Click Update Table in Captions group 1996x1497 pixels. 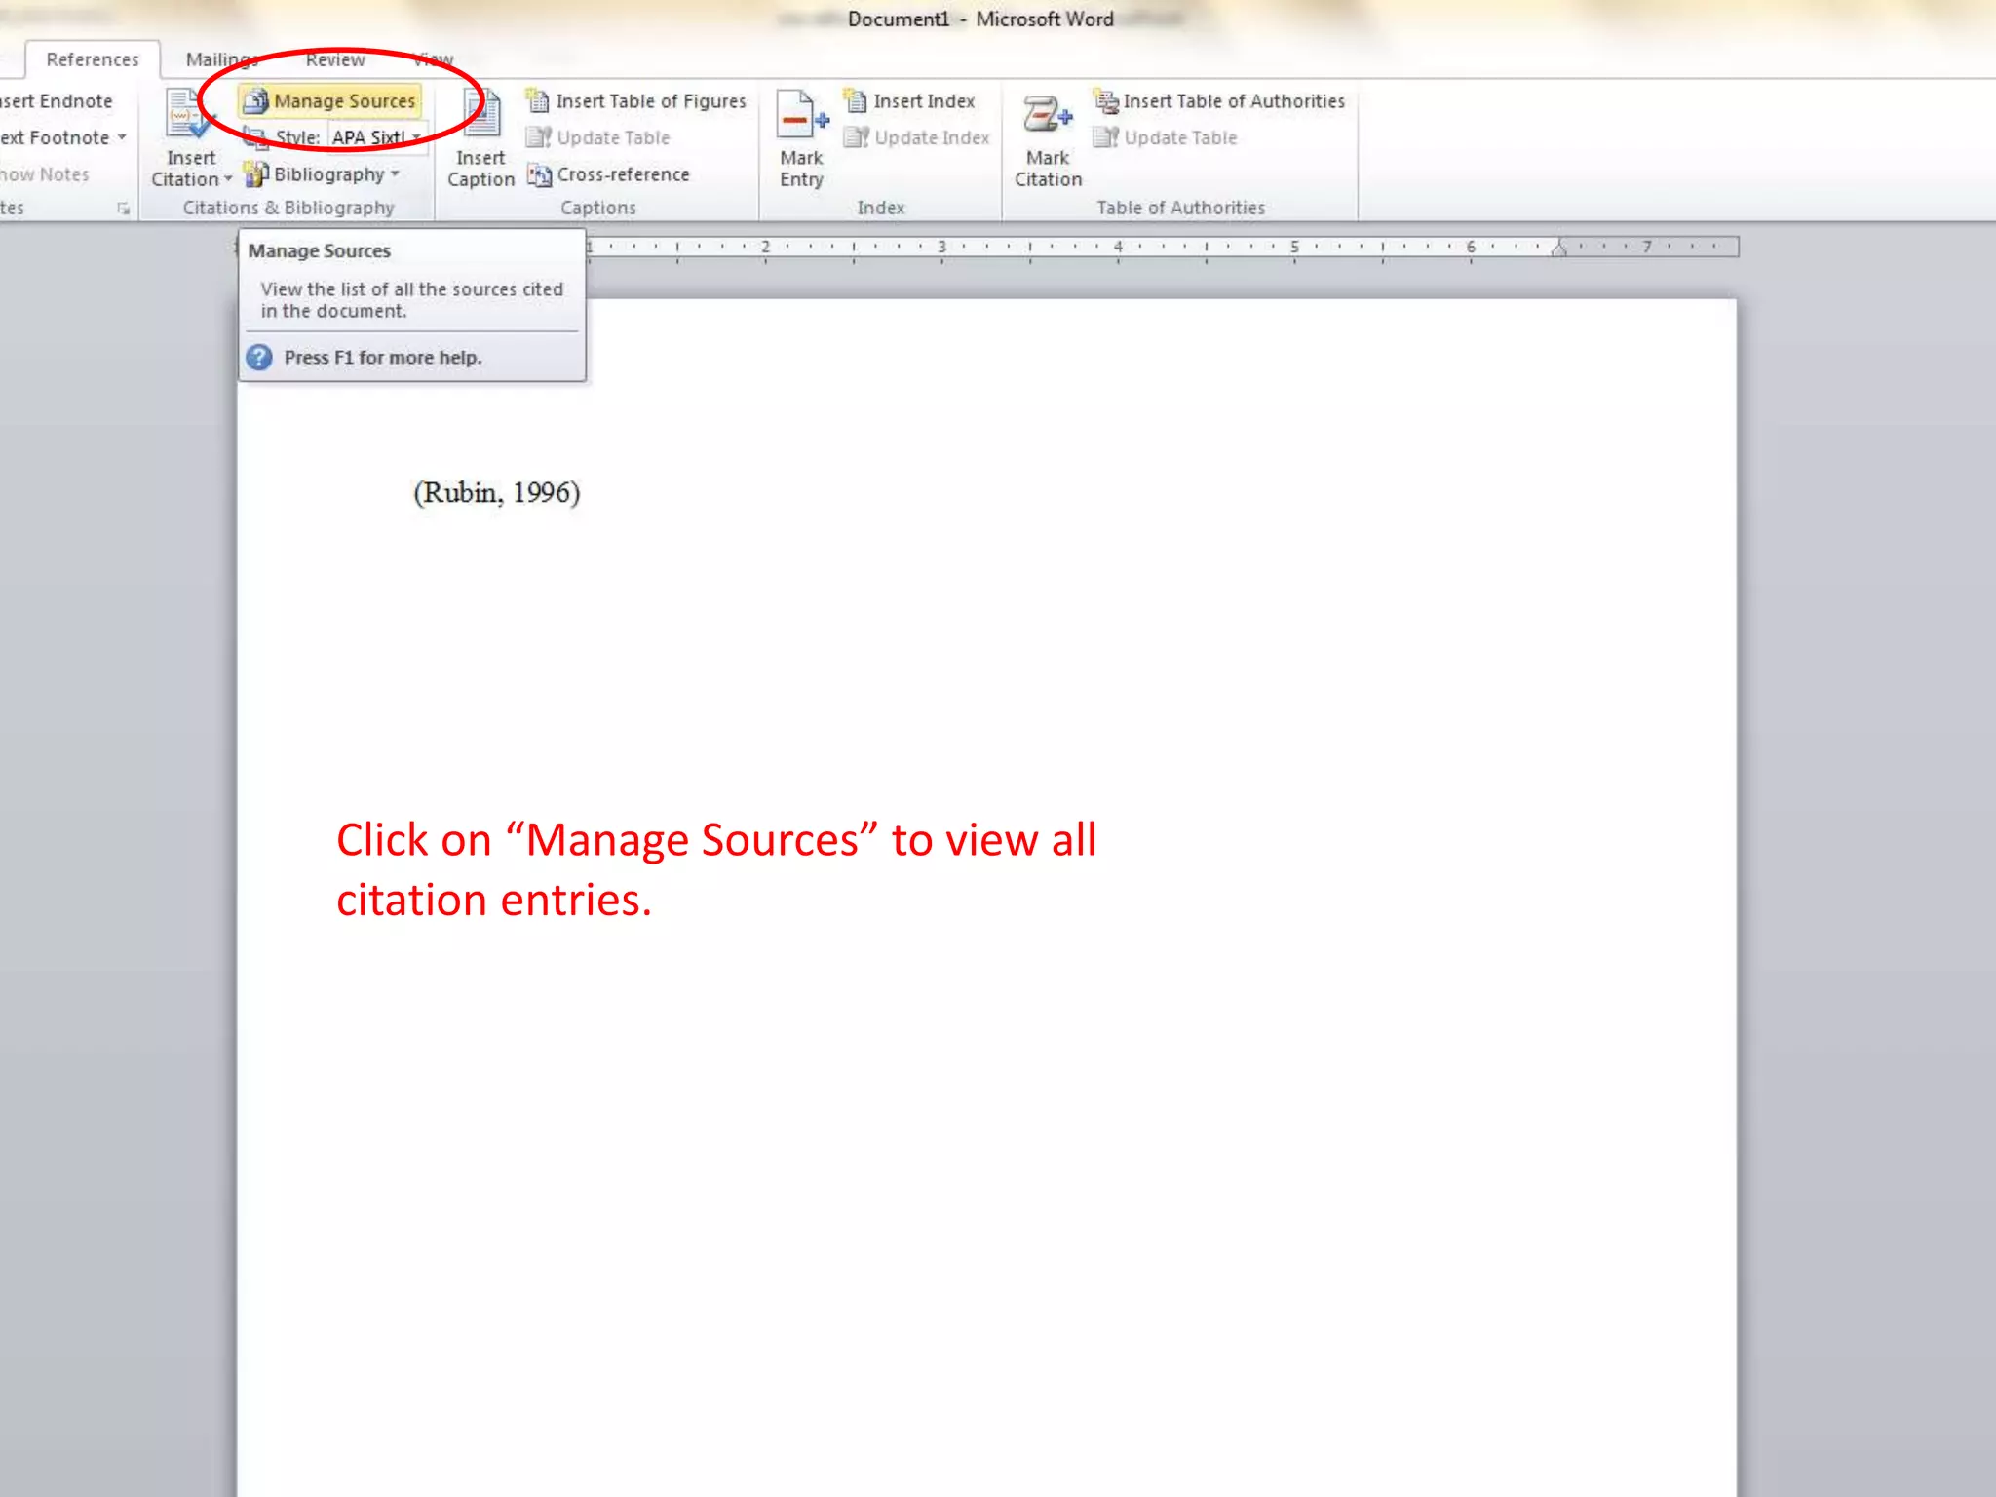[598, 138]
